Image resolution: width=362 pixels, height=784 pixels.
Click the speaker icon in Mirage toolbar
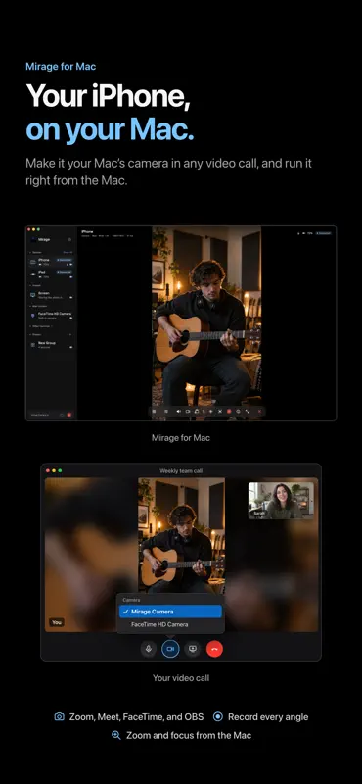(x=179, y=411)
